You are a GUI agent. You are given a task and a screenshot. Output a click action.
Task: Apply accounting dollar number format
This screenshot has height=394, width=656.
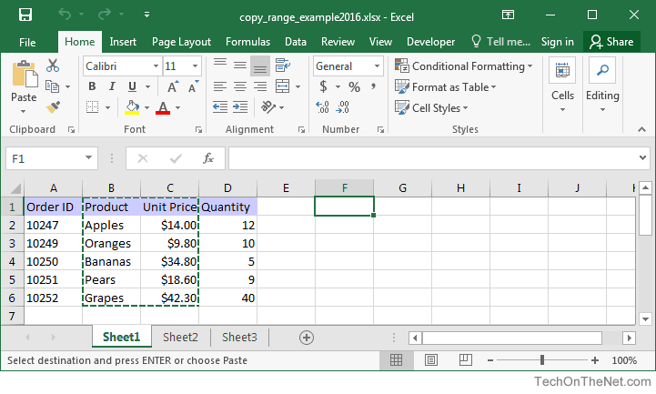coord(323,86)
